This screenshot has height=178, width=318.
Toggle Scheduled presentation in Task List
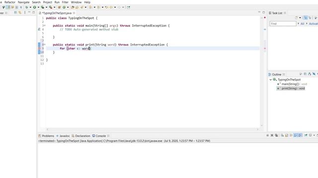(x=310, y=18)
